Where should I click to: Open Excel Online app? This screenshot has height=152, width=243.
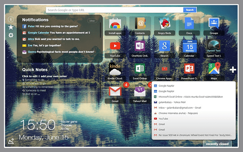pos(140,70)
